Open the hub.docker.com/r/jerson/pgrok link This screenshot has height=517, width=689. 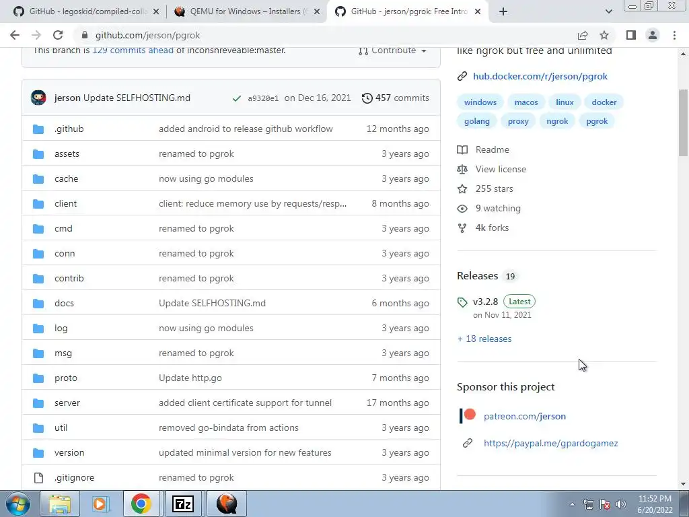click(540, 76)
